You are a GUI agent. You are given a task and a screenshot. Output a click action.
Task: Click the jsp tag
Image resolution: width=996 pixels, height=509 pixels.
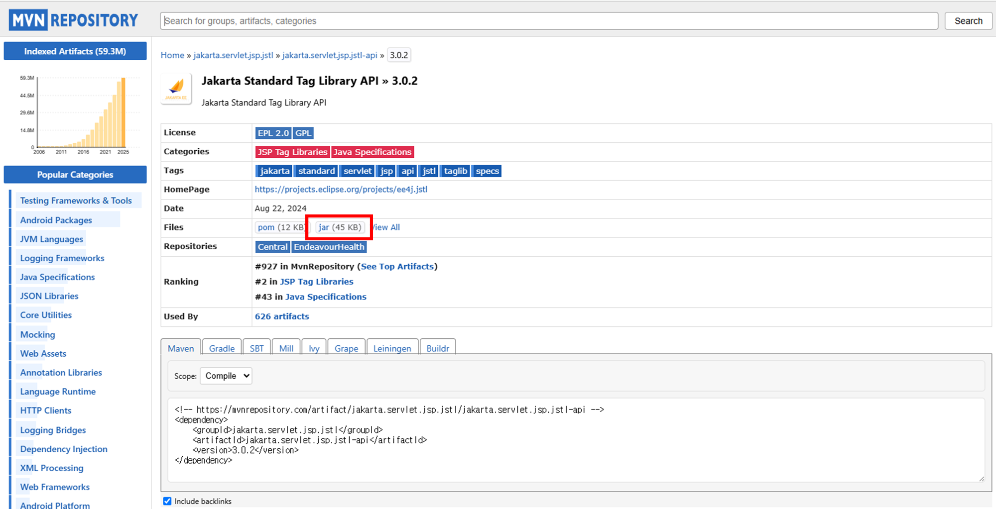coord(386,171)
